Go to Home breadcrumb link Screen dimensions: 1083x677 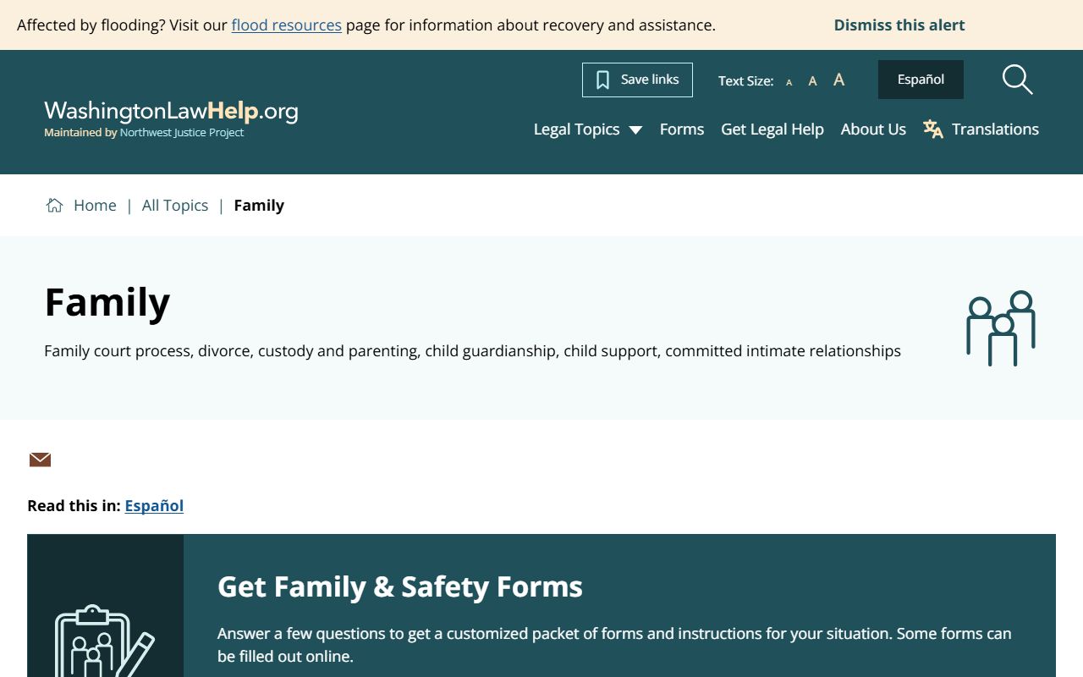[95, 205]
